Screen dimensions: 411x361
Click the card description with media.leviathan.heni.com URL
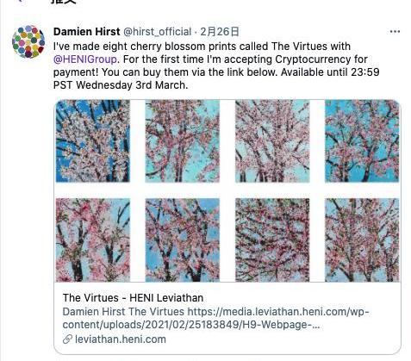[215, 318]
